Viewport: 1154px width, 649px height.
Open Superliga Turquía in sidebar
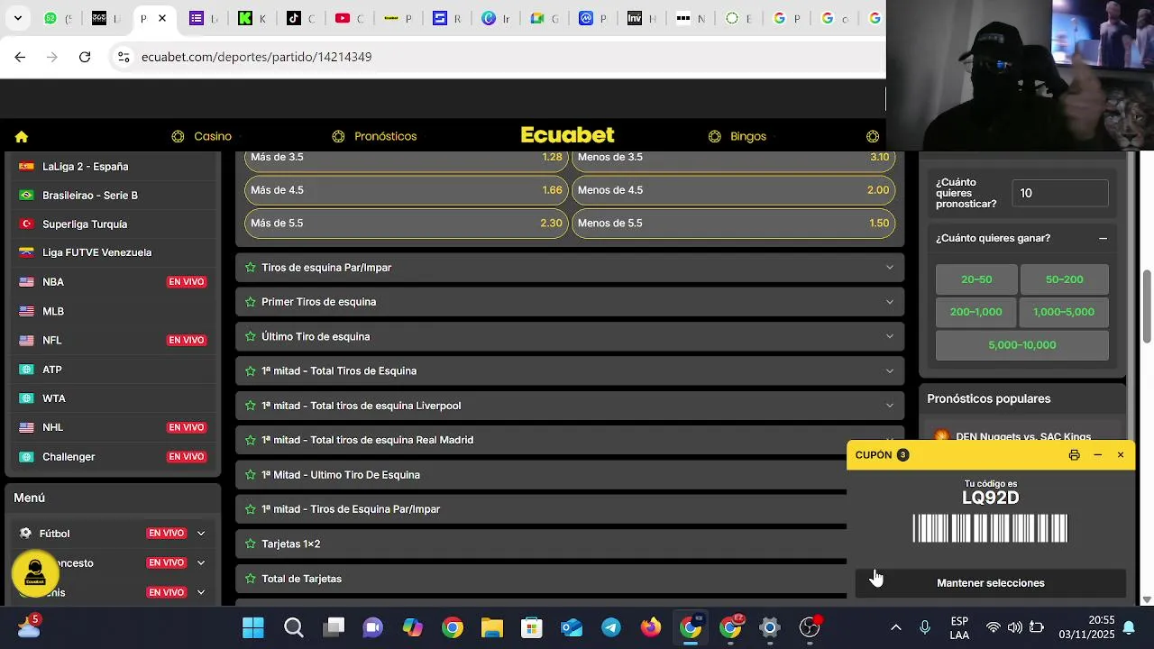point(113,224)
